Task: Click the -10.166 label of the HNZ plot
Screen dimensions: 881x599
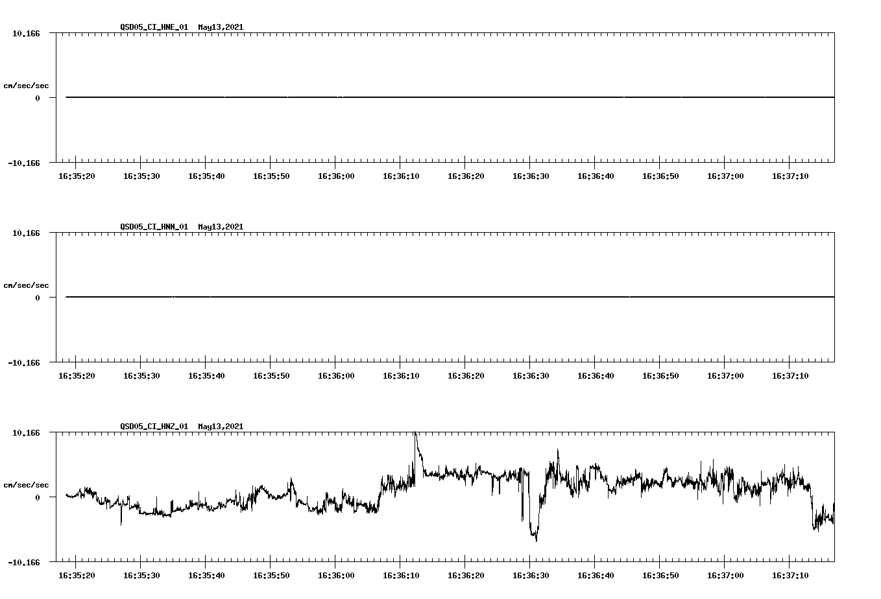Action: pyautogui.click(x=23, y=563)
